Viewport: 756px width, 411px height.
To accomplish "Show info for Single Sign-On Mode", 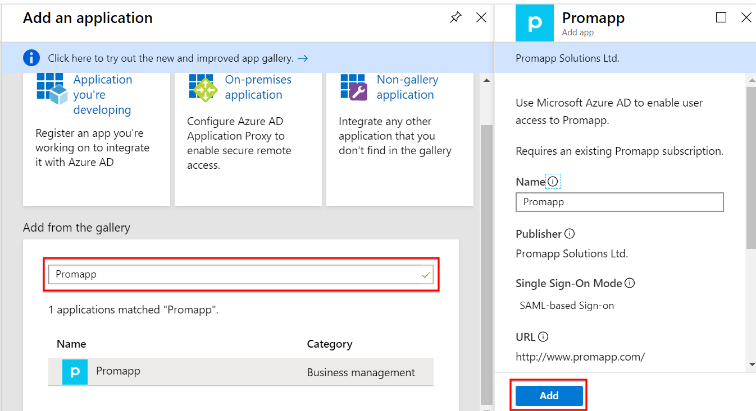I will [x=630, y=283].
